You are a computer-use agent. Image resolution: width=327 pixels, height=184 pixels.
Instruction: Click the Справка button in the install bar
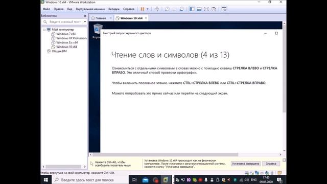point(271,164)
